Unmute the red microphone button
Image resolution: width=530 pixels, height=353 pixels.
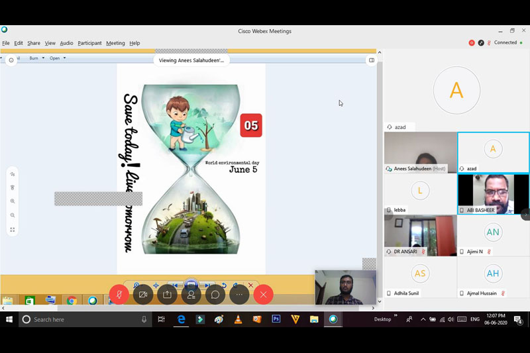(119, 295)
